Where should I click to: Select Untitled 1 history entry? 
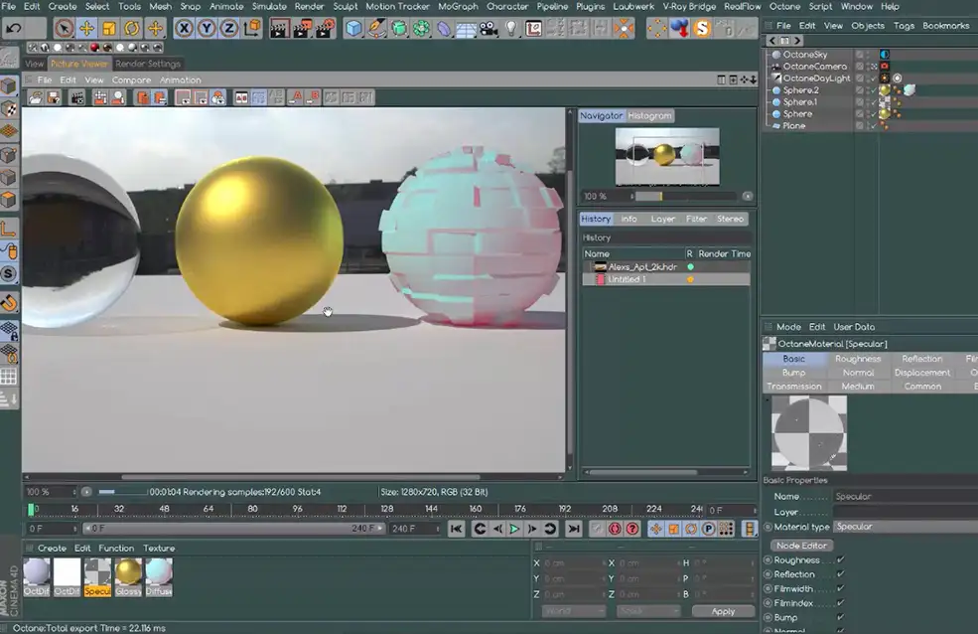665,279
